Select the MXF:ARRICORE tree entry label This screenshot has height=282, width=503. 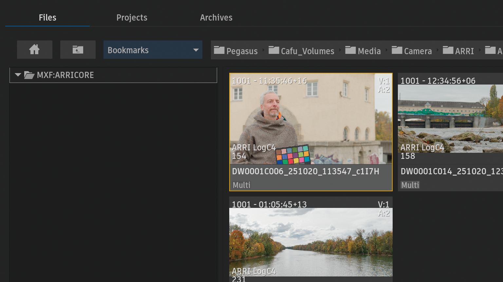click(x=65, y=75)
